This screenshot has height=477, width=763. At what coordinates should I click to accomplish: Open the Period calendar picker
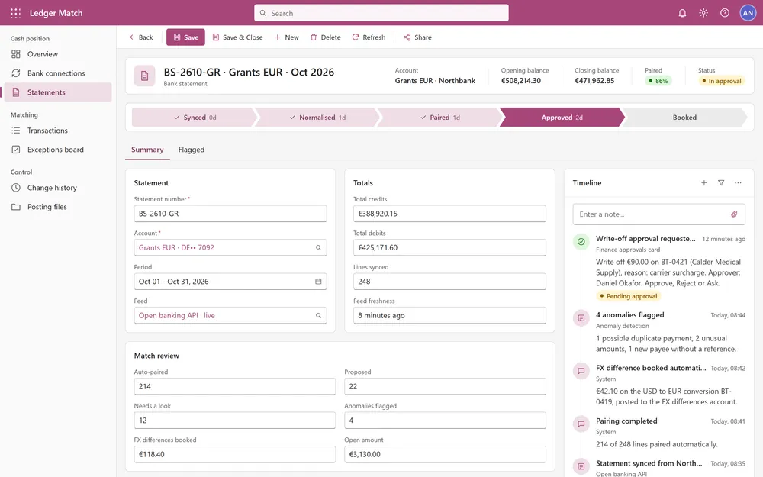318,282
